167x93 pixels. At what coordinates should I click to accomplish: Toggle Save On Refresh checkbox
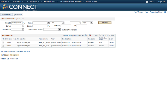coord(63,29)
